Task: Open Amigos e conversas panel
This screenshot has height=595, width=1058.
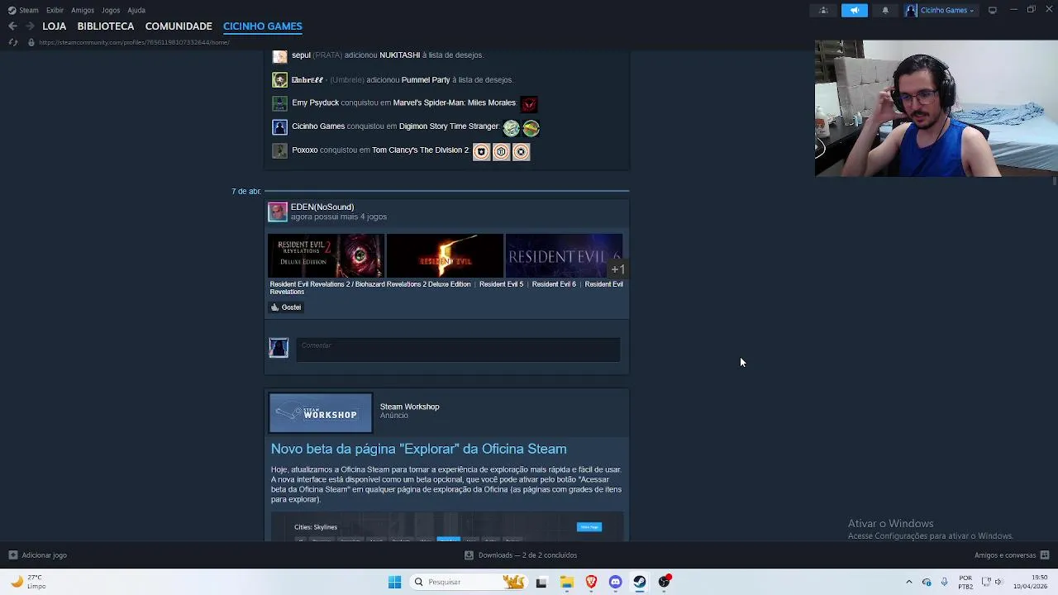Action: pos(1011,555)
